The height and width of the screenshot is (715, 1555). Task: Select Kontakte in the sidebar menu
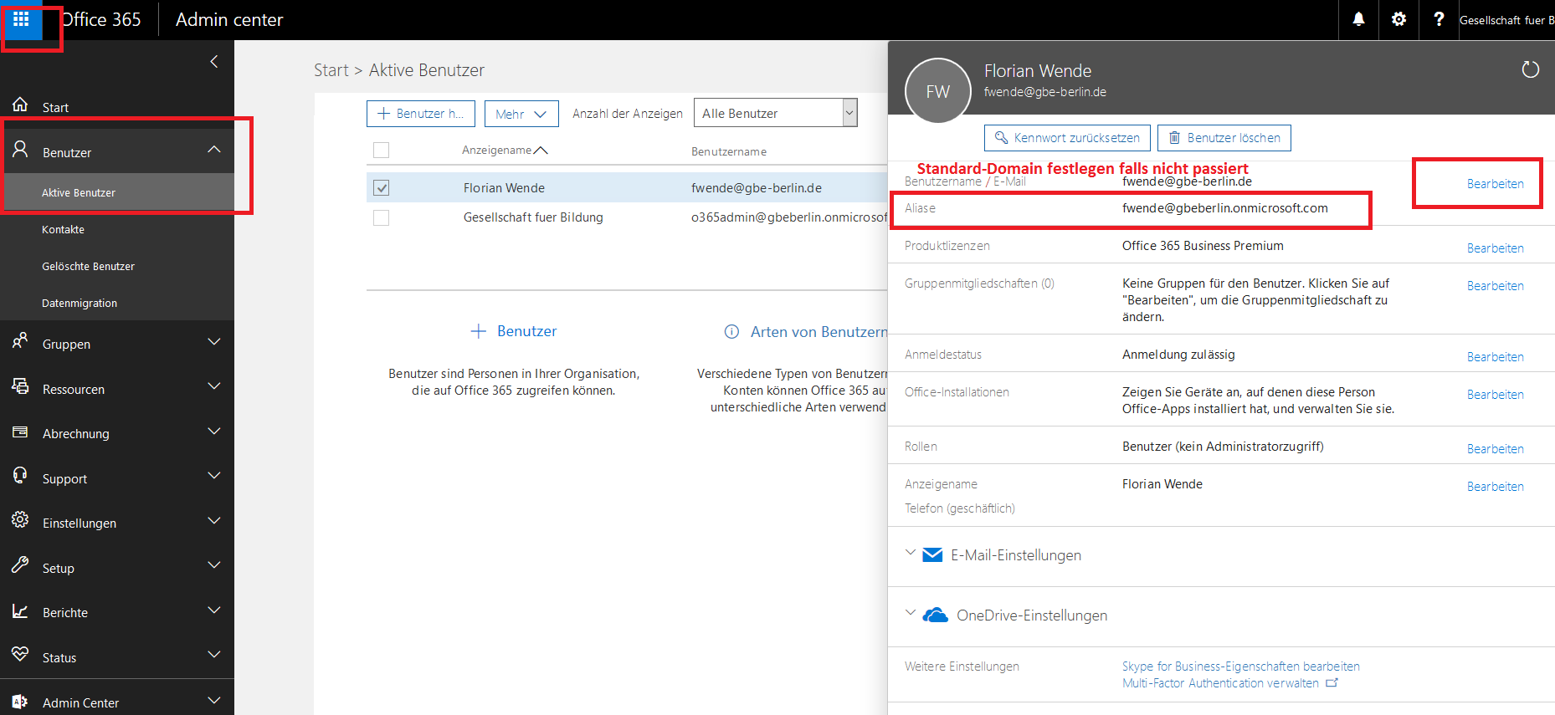(63, 229)
